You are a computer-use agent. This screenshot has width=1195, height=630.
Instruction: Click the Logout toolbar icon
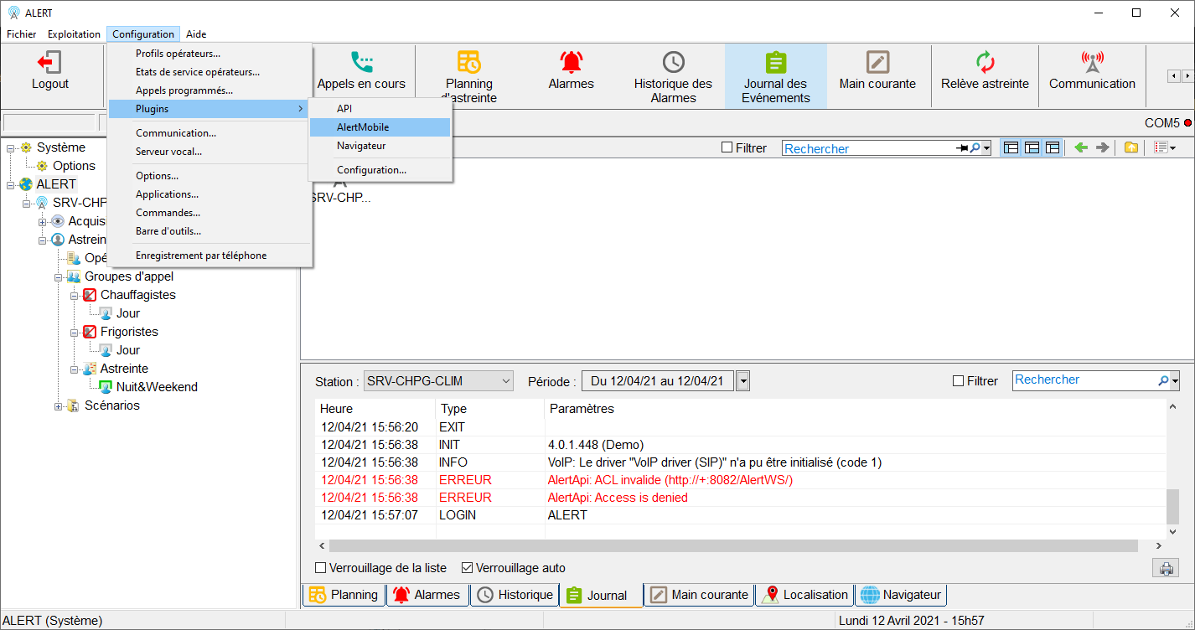point(49,63)
